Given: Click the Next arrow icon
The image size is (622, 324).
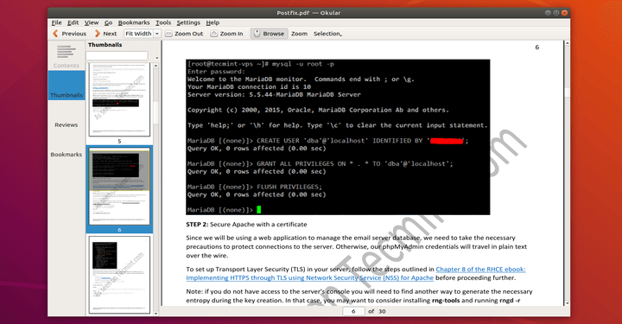Looking at the screenshot, I should coord(97,34).
